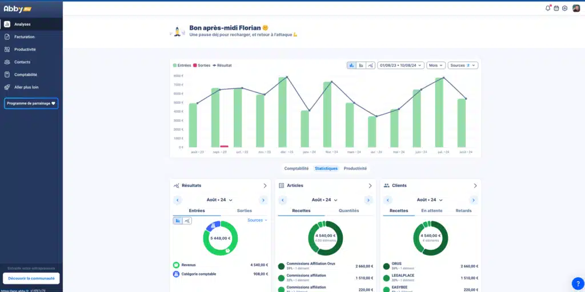
Task: Switch main chart to grouped bar view
Action: (x=361, y=66)
